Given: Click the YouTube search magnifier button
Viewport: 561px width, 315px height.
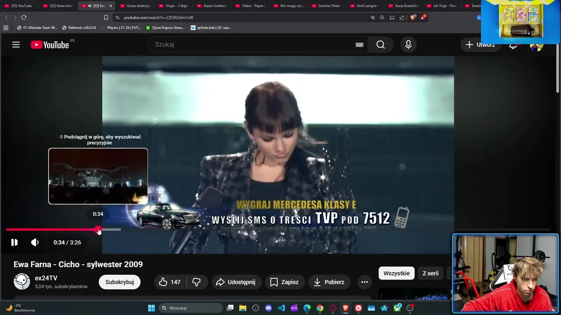Looking at the screenshot, I should pyautogui.click(x=380, y=45).
